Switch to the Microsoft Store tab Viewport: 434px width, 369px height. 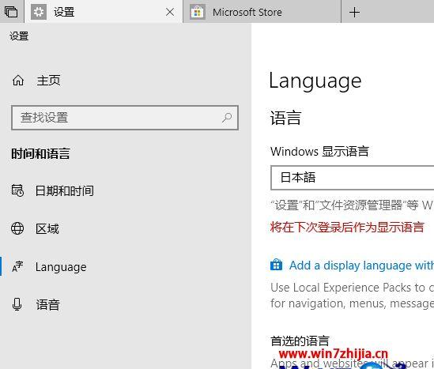(x=262, y=12)
